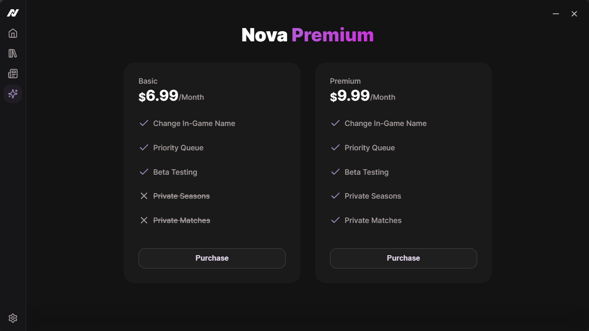Click the X icon beside Basic Private Matches
This screenshot has width=589, height=331.
144,220
